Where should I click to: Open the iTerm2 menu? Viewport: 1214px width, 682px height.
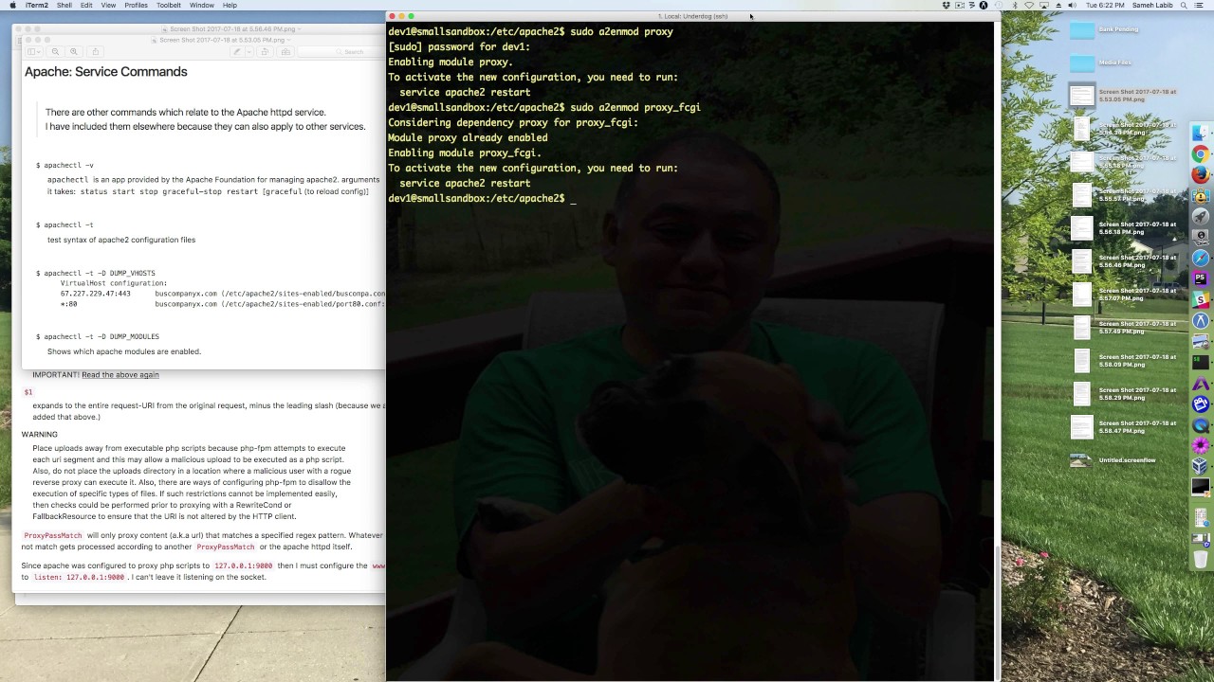[37, 5]
